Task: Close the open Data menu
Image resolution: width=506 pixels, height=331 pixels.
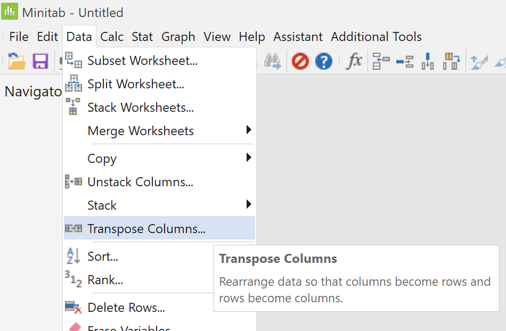Action: (79, 37)
